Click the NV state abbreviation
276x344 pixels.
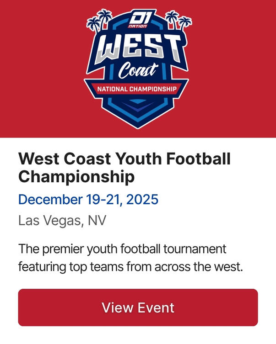[x=97, y=221]
